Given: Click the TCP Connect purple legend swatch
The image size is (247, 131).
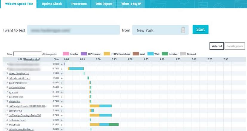Looking at the screenshot, I should pyautogui.click(x=84, y=54).
